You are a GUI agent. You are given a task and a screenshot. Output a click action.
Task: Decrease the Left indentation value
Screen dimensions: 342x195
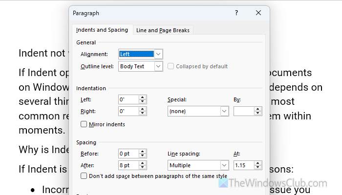click(143, 101)
